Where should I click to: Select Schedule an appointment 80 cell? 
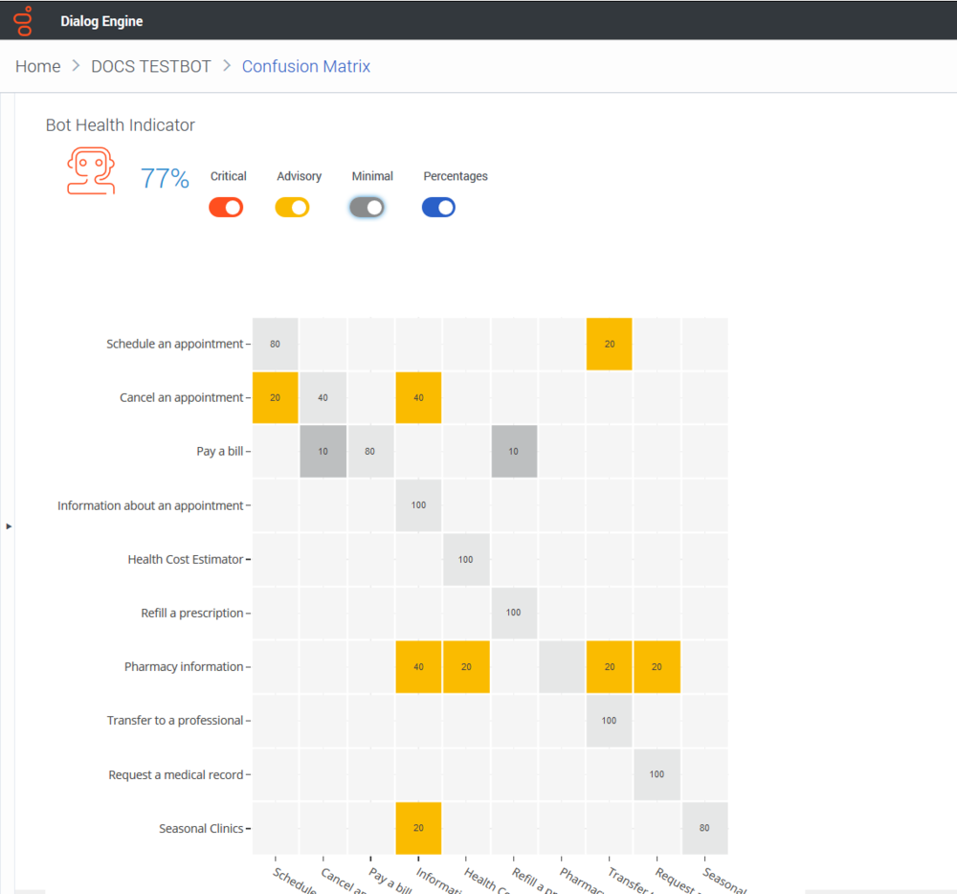coord(276,345)
